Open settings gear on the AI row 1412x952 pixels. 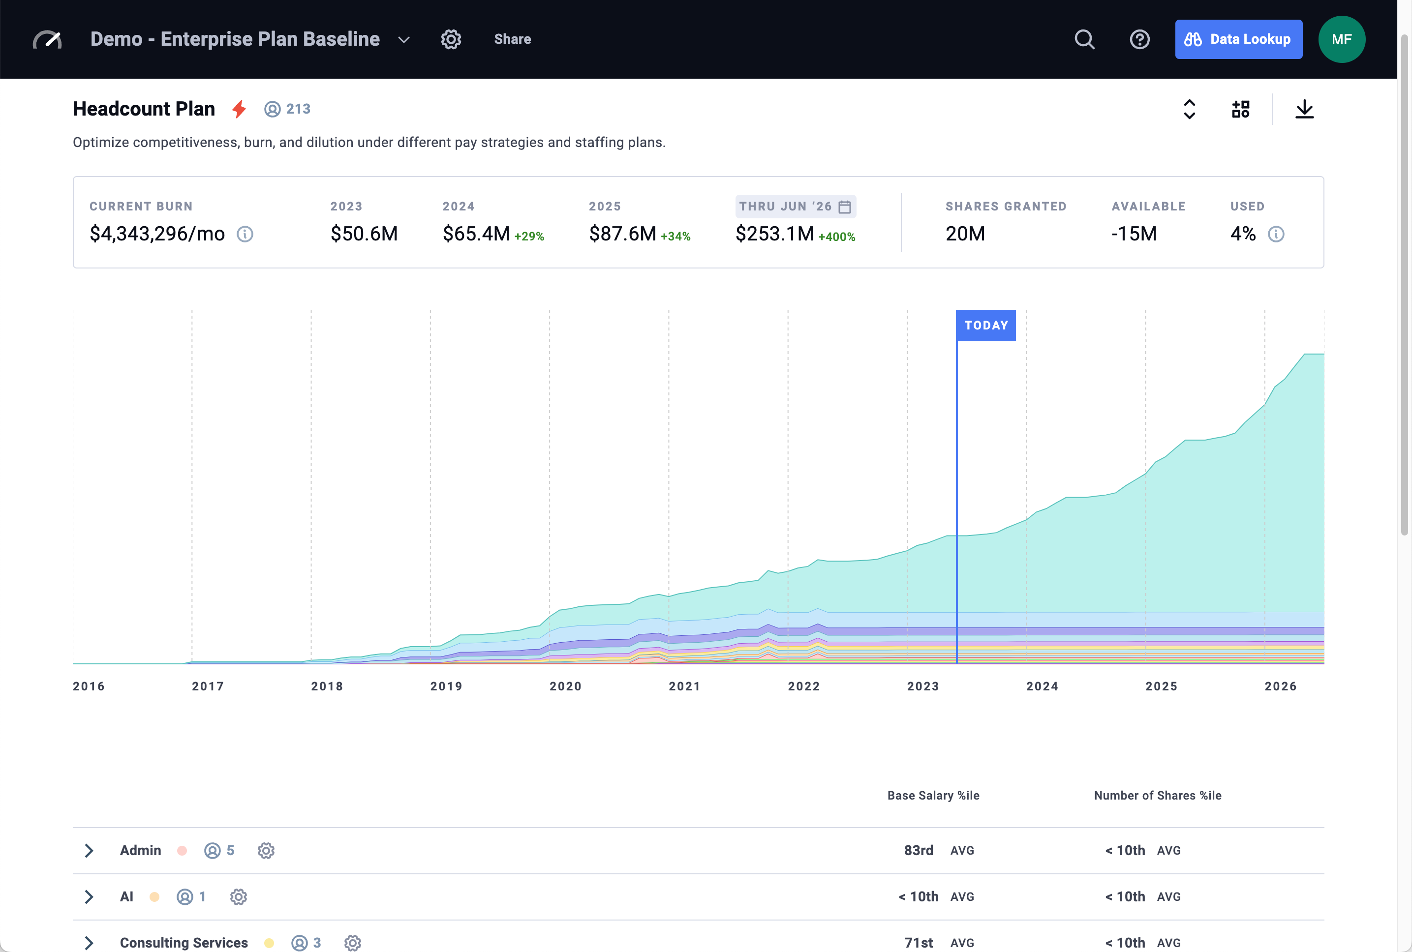238,897
